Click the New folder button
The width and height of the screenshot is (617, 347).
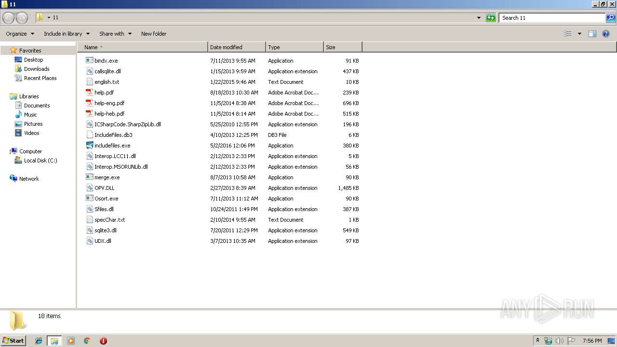click(x=154, y=34)
